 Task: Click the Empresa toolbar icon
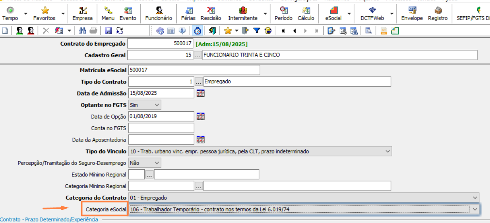click(83, 14)
